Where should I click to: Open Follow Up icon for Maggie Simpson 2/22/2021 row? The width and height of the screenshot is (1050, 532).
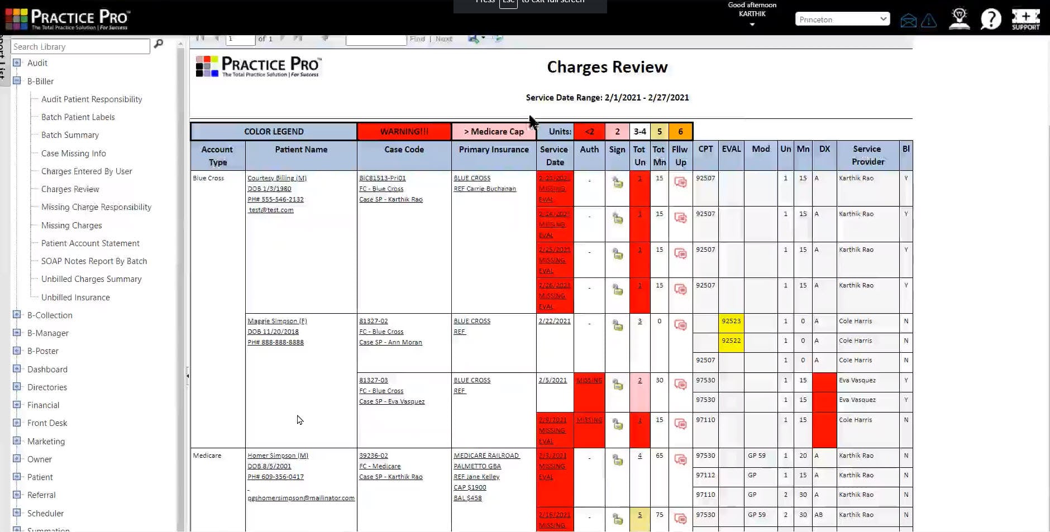pos(680,325)
